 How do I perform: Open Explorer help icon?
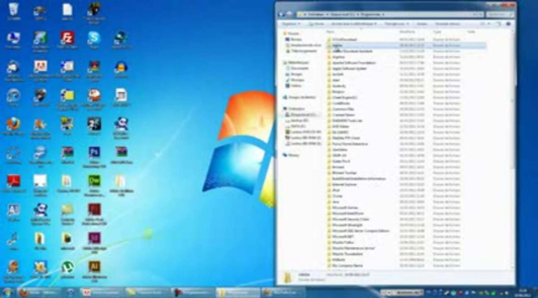[x=508, y=24]
